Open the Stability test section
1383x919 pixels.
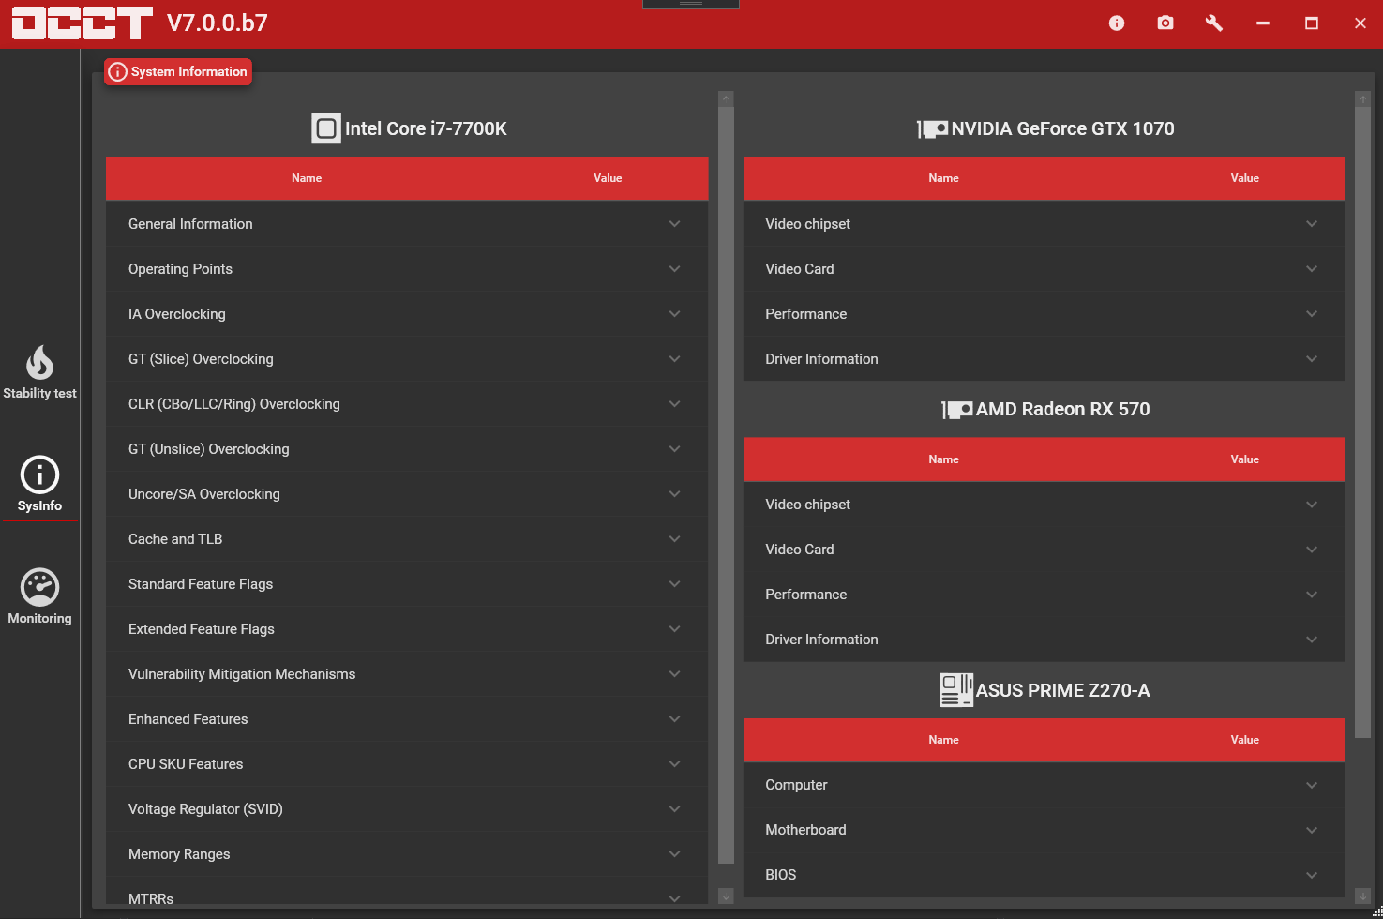39,372
